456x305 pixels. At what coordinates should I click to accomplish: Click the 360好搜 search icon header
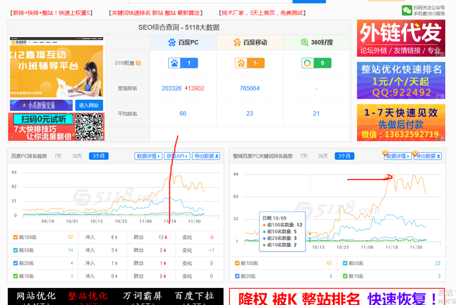pyautogui.click(x=304, y=42)
